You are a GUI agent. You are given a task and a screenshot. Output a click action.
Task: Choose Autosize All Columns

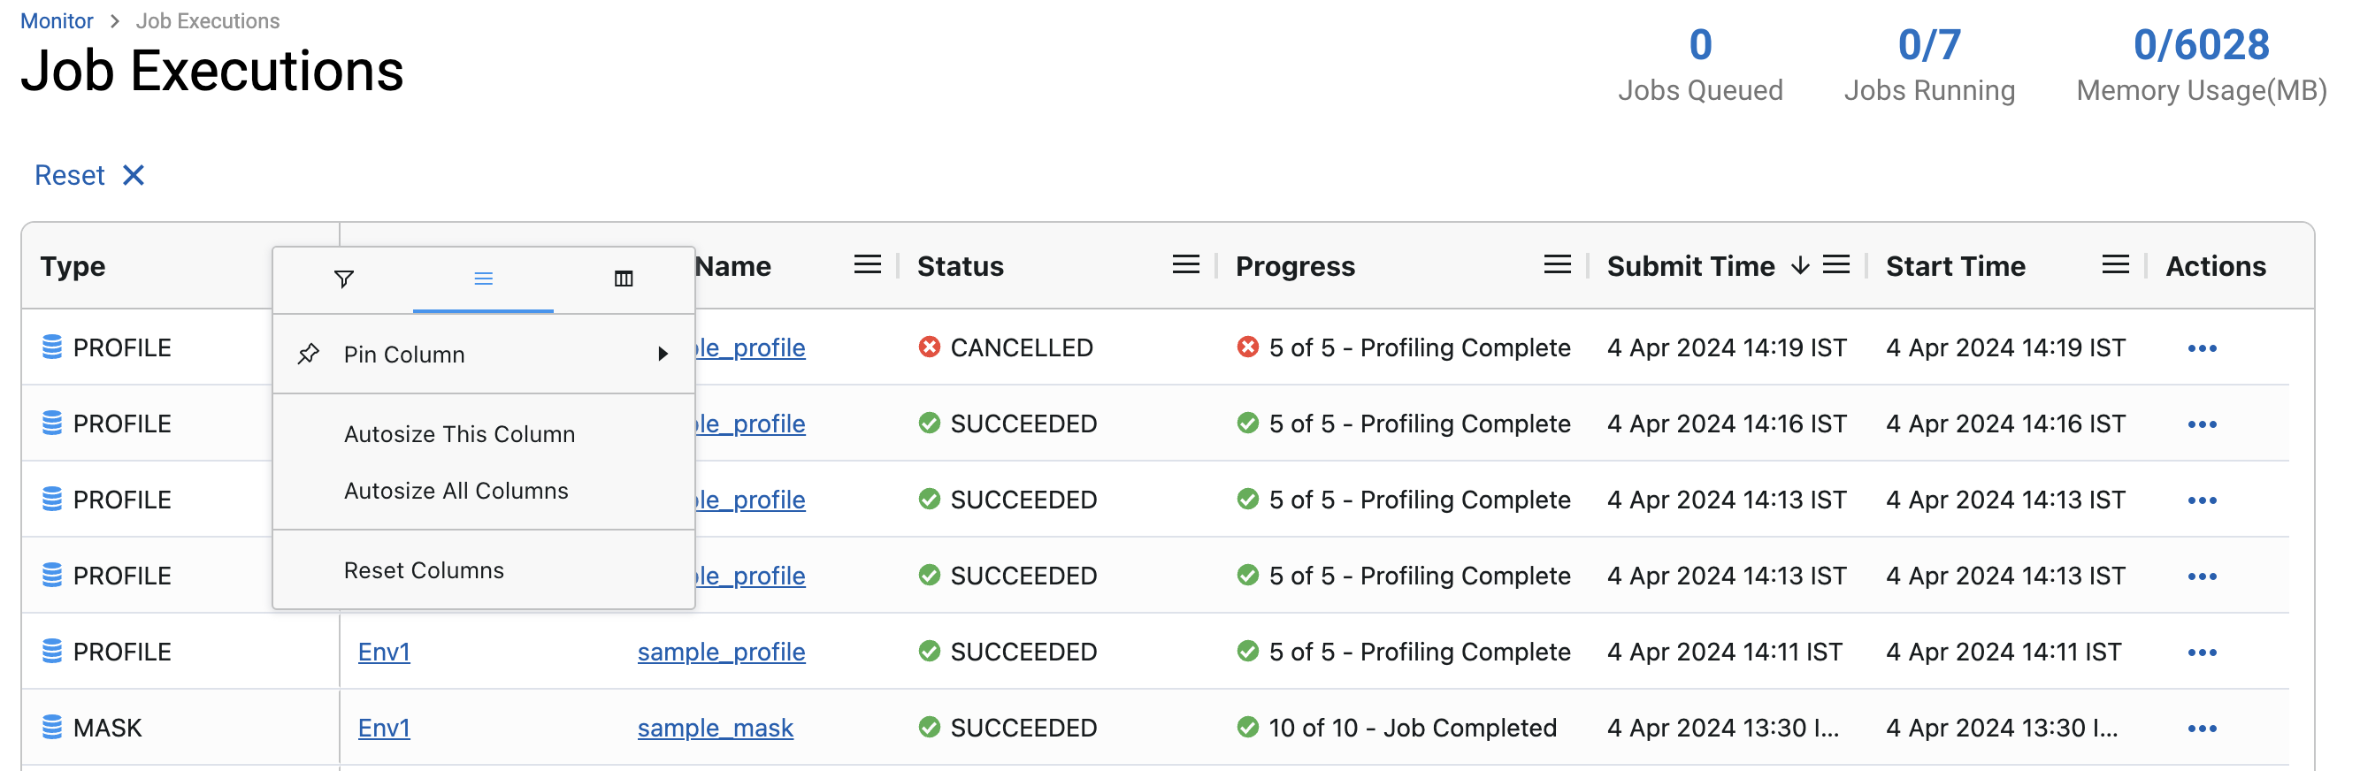[x=456, y=491]
